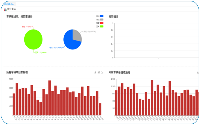Toggle the 报警 legend entry

(x=100, y=23)
